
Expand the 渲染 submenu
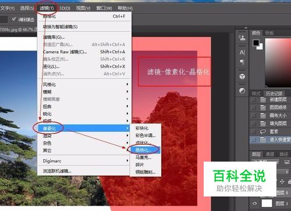pyautogui.click(x=84, y=135)
